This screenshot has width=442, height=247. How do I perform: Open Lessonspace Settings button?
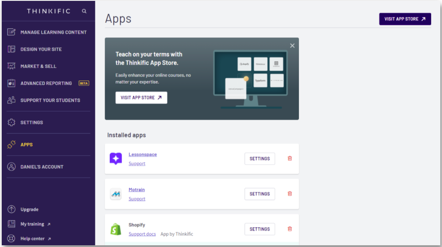[x=260, y=159]
